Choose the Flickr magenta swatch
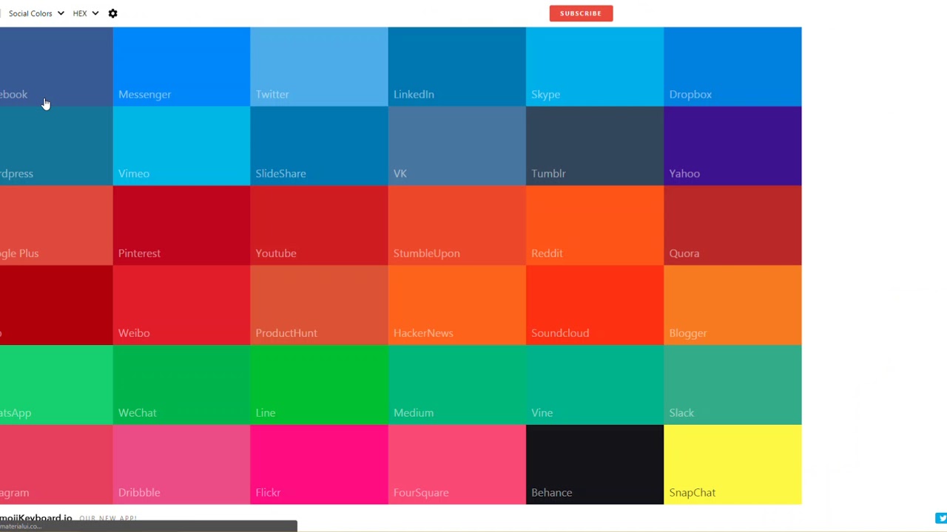The height and width of the screenshot is (532, 947). 319,465
